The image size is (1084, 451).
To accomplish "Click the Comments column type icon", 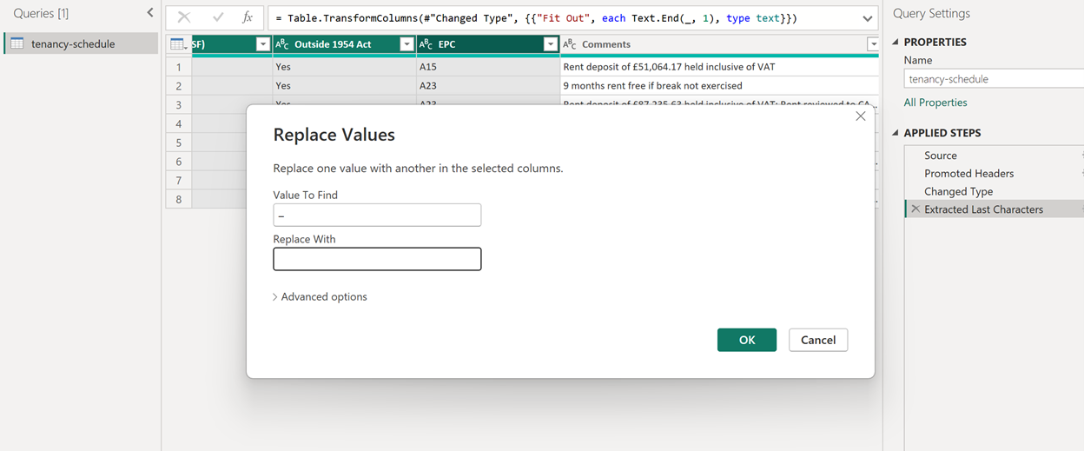I will coord(570,44).
